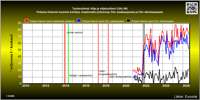This screenshot has height=100, width=200.
Task: Click the black legend swatch for EU external trade
Action: tap(128, 21)
